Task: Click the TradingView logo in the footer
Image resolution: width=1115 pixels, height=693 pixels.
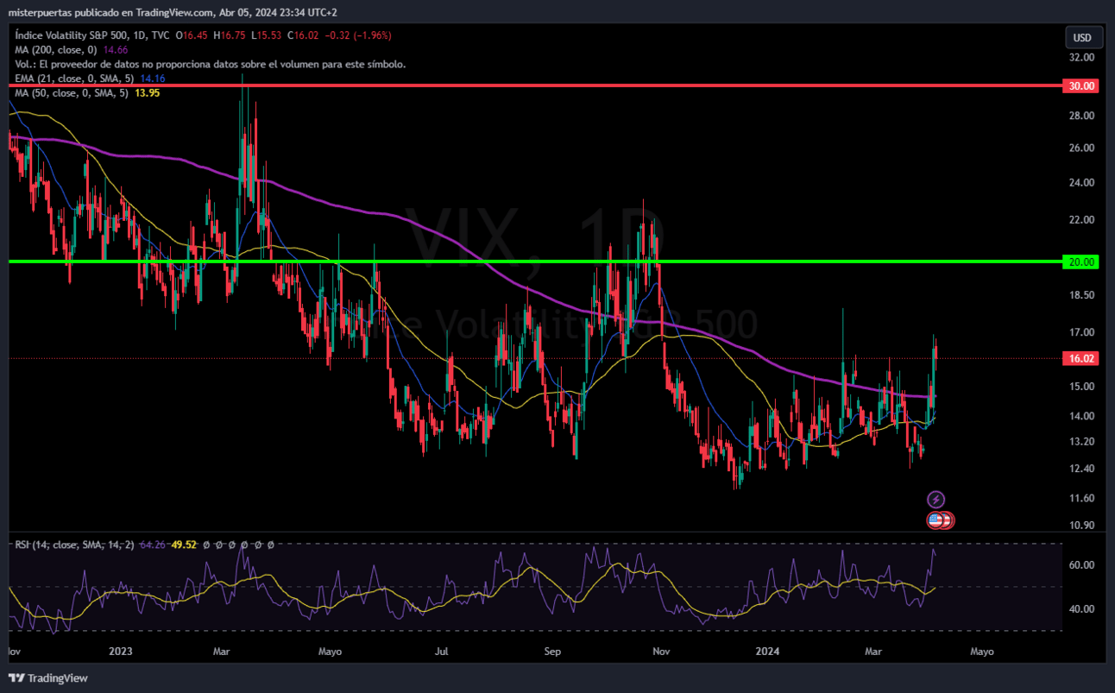Action: pos(48,678)
